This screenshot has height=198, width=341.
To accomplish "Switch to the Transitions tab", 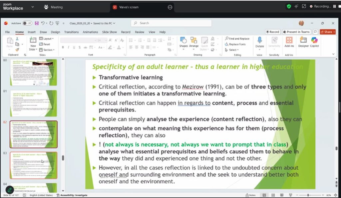I will [71, 32].
